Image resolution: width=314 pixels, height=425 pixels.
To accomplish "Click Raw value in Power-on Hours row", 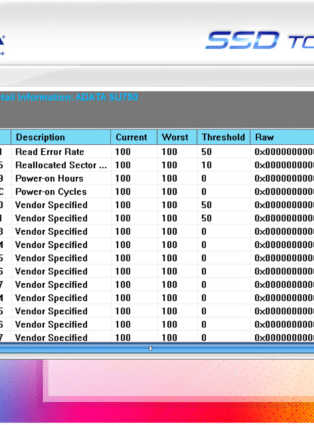I will point(284,178).
